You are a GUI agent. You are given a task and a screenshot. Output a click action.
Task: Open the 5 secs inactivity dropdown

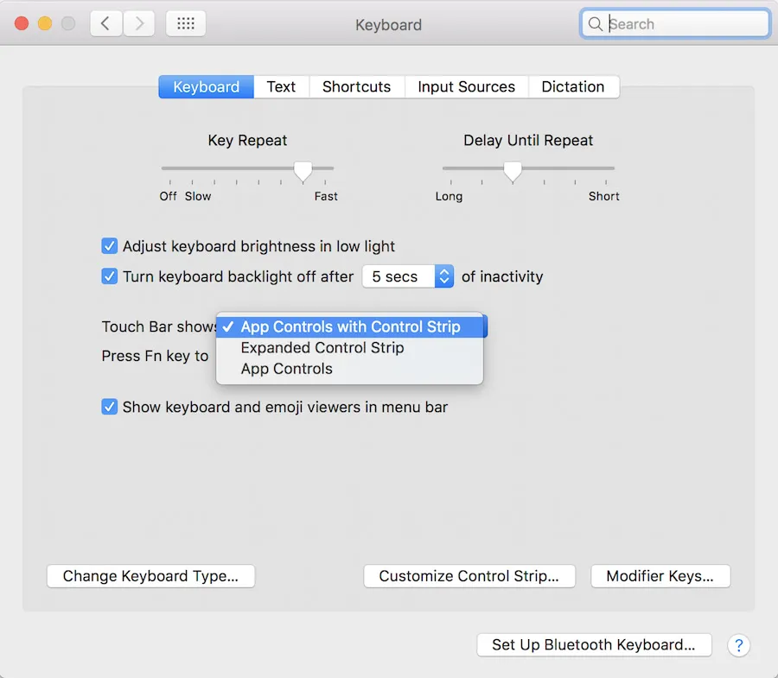[408, 276]
